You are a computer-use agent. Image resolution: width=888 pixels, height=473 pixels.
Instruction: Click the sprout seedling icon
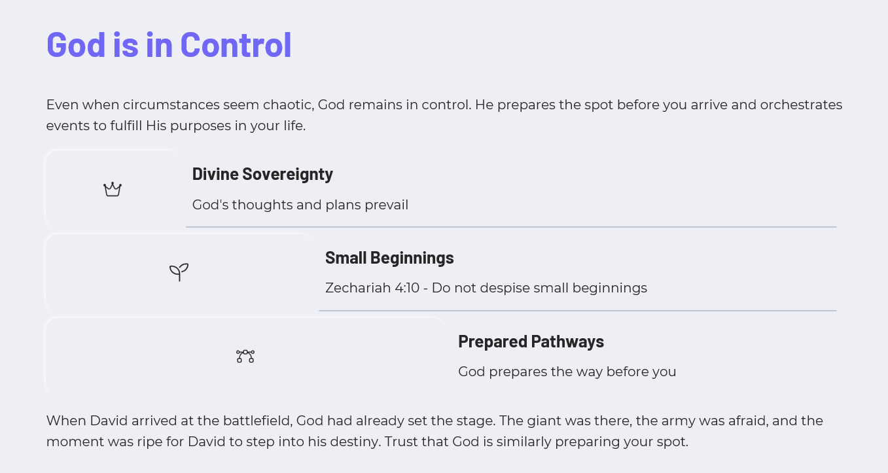(179, 272)
